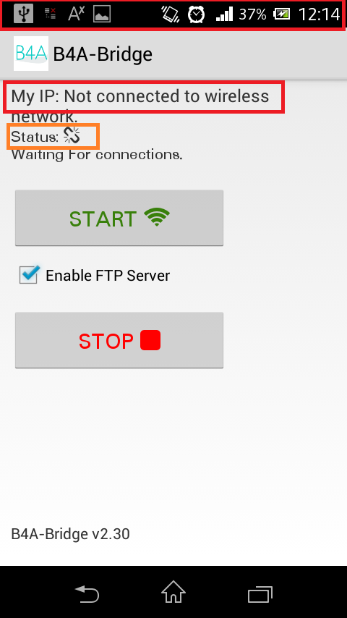This screenshot has height=618, width=347.
Task: Tap the picture notification icon in the status bar
Action: 102,14
